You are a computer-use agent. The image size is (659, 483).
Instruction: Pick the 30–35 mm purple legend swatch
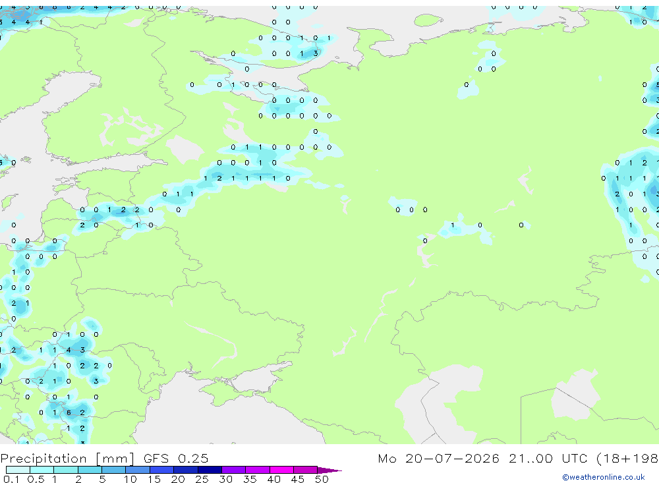(x=234, y=470)
